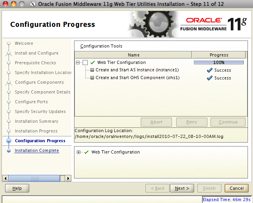The height and width of the screenshot is (203, 253).
Task: Click the Oracle Fusion Middleware 11g logo
Action: 214,24
